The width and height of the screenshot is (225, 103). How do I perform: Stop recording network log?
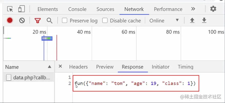[x=10, y=20]
